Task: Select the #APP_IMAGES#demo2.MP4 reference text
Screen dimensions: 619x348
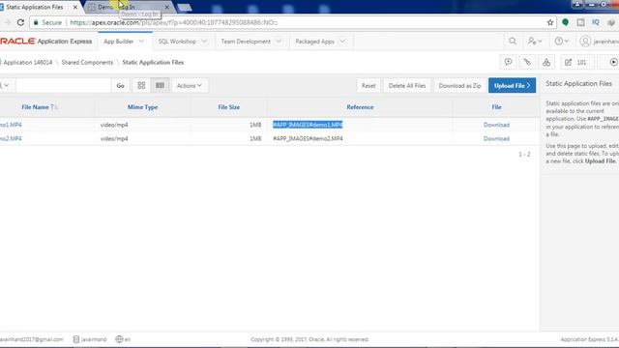Action: click(x=308, y=138)
